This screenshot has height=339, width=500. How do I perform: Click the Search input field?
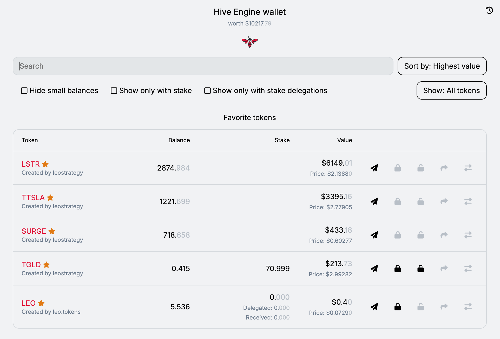pos(203,66)
